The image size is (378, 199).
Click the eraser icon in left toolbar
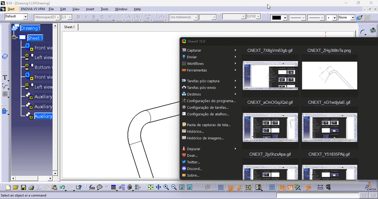click(x=5, y=56)
